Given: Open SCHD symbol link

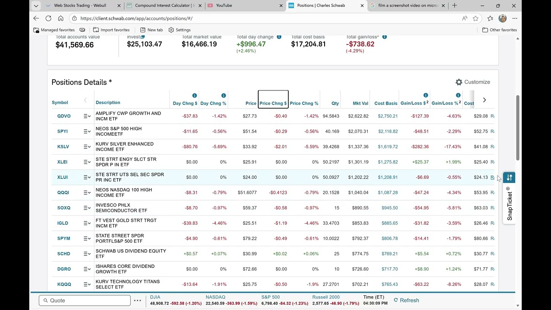Looking at the screenshot, I should pyautogui.click(x=64, y=254).
